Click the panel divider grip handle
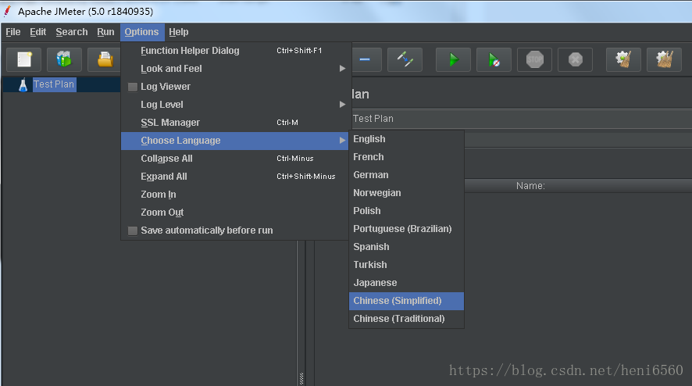Screen dimensions: 692x386 click(301, 378)
